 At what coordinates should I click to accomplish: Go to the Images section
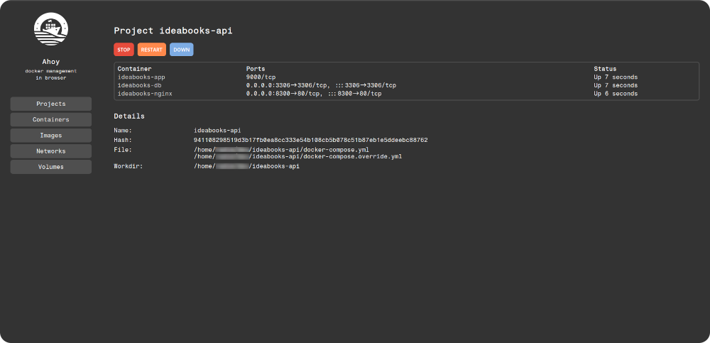(x=51, y=136)
